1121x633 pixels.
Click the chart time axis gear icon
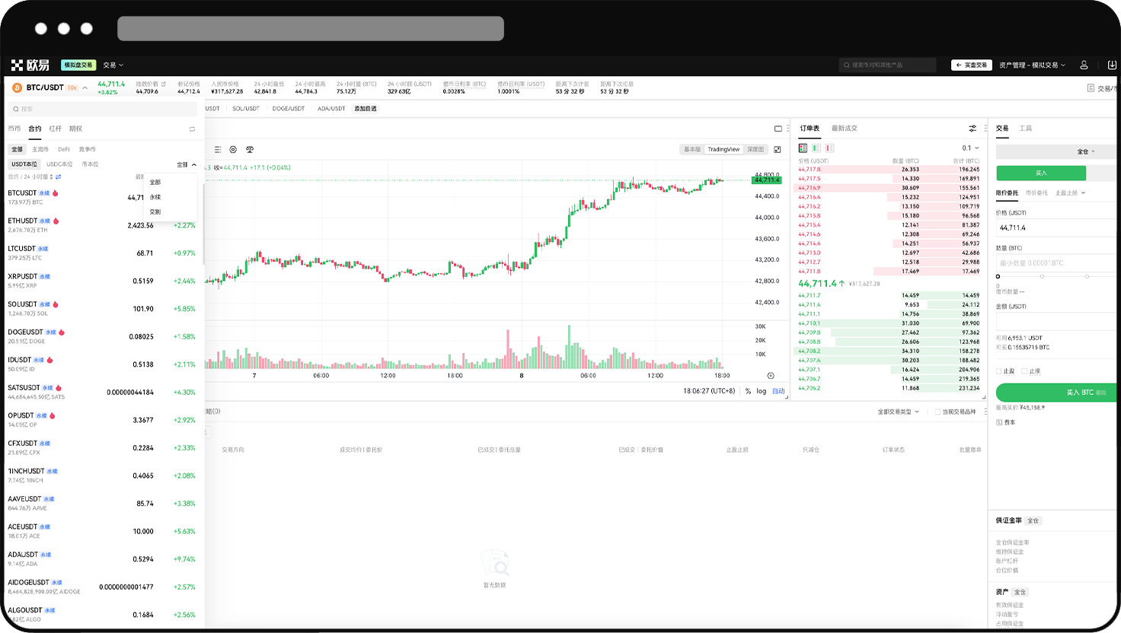(771, 376)
